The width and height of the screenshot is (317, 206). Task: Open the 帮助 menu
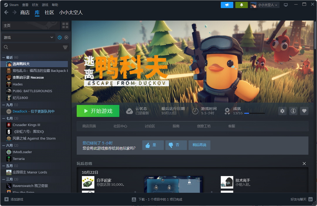coord(55,5)
